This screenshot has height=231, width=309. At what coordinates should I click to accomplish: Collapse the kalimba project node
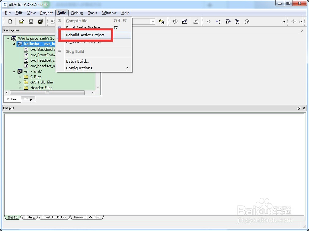click(x=14, y=44)
